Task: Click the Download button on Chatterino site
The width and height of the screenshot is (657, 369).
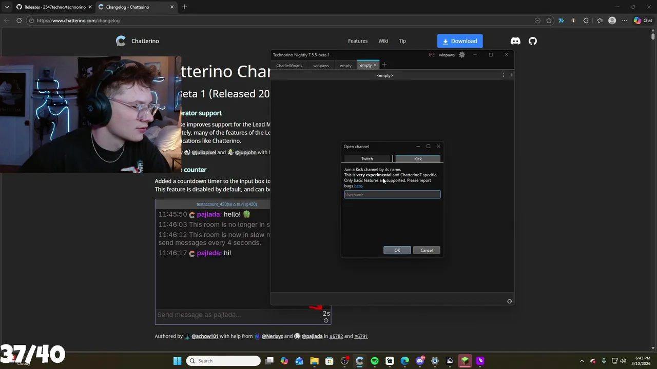Action: (x=460, y=41)
